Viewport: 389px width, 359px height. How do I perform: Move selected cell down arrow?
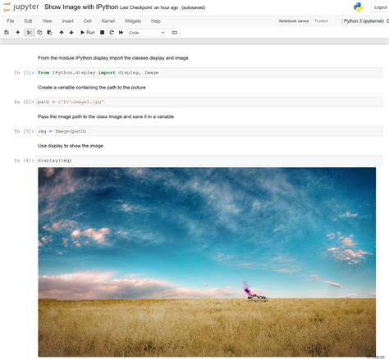(x=71, y=33)
